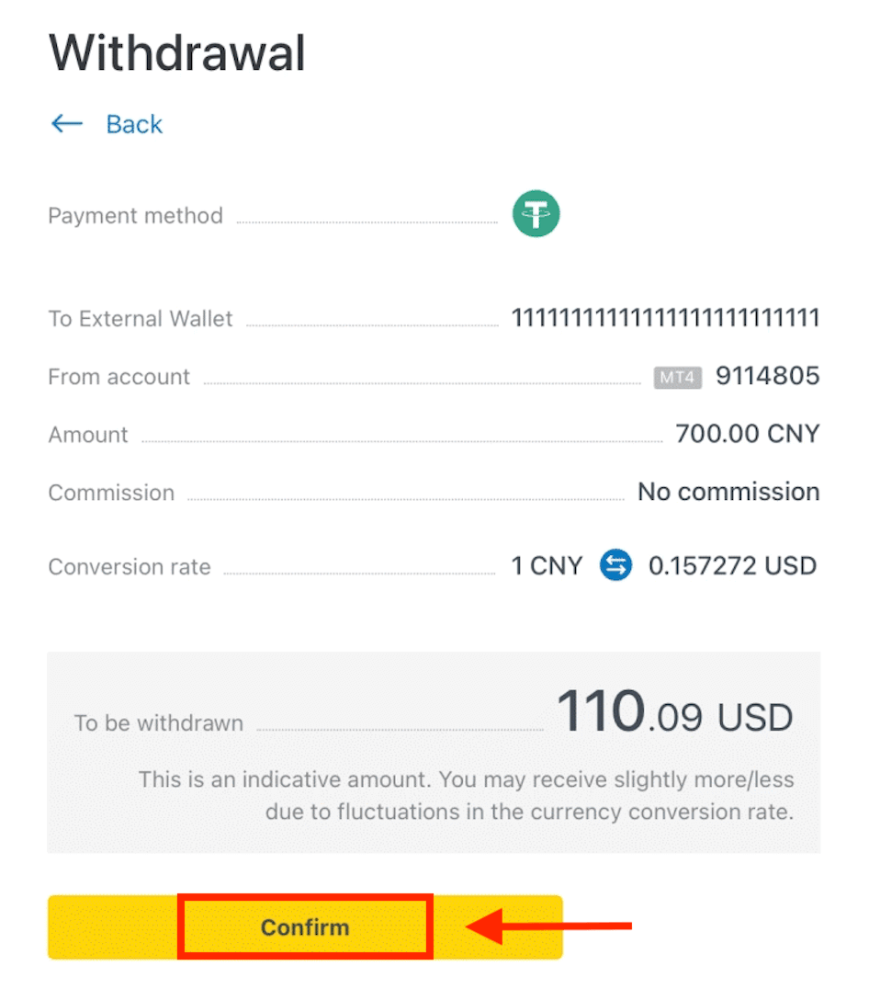Click account number 9114805

click(767, 376)
